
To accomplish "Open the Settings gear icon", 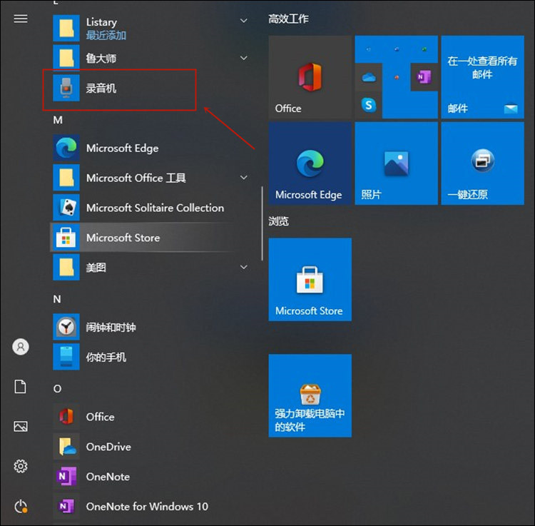I will [21, 466].
